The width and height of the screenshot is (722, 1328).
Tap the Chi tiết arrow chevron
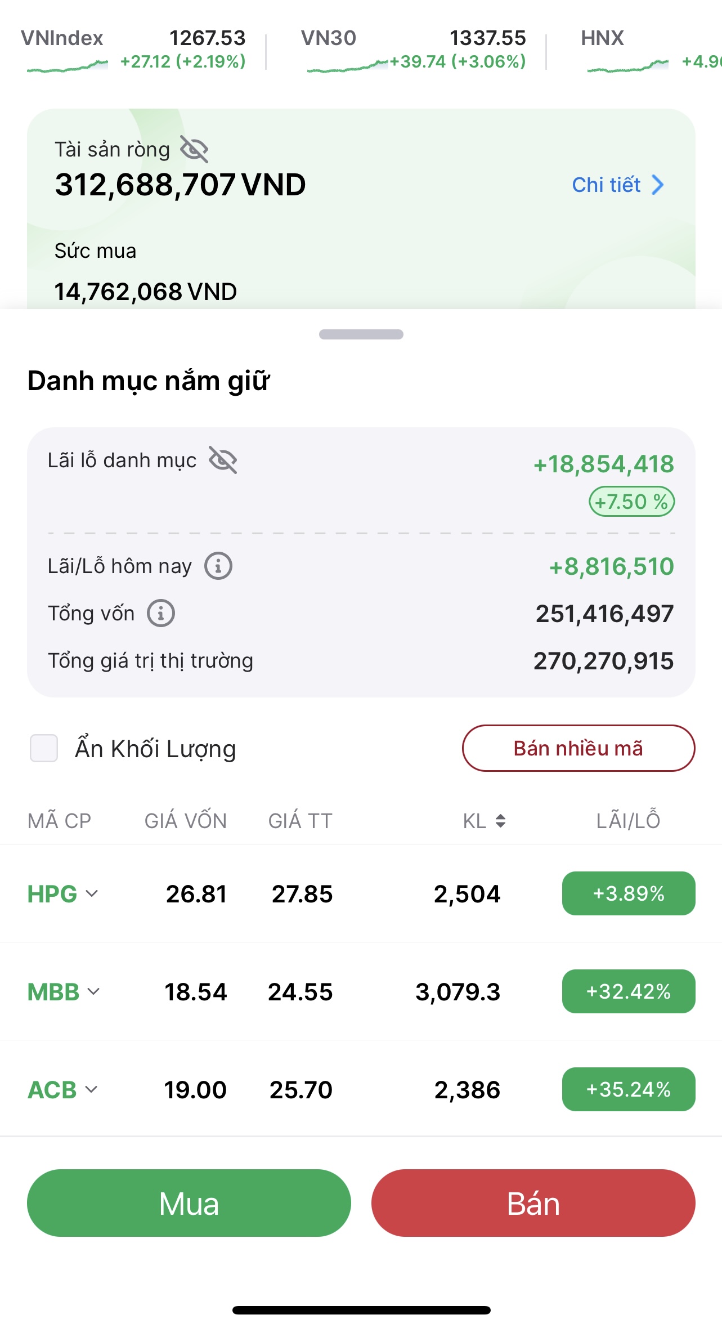(x=657, y=185)
